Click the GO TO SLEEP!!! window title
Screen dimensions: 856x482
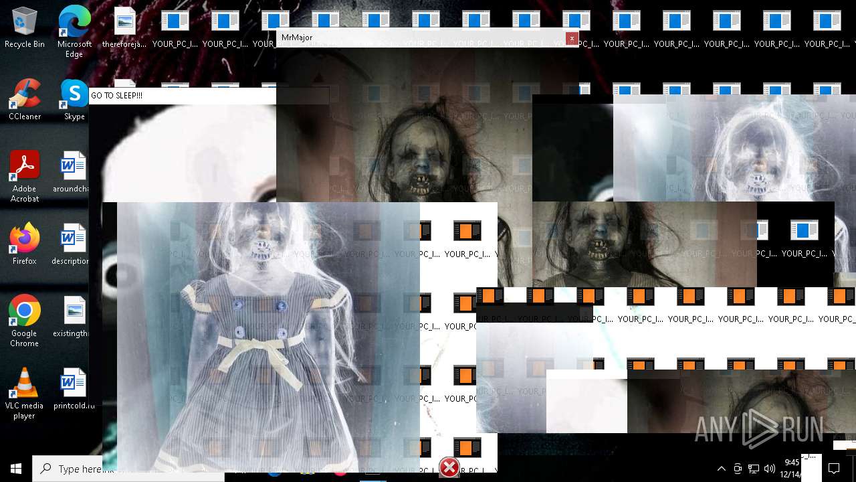tap(117, 96)
